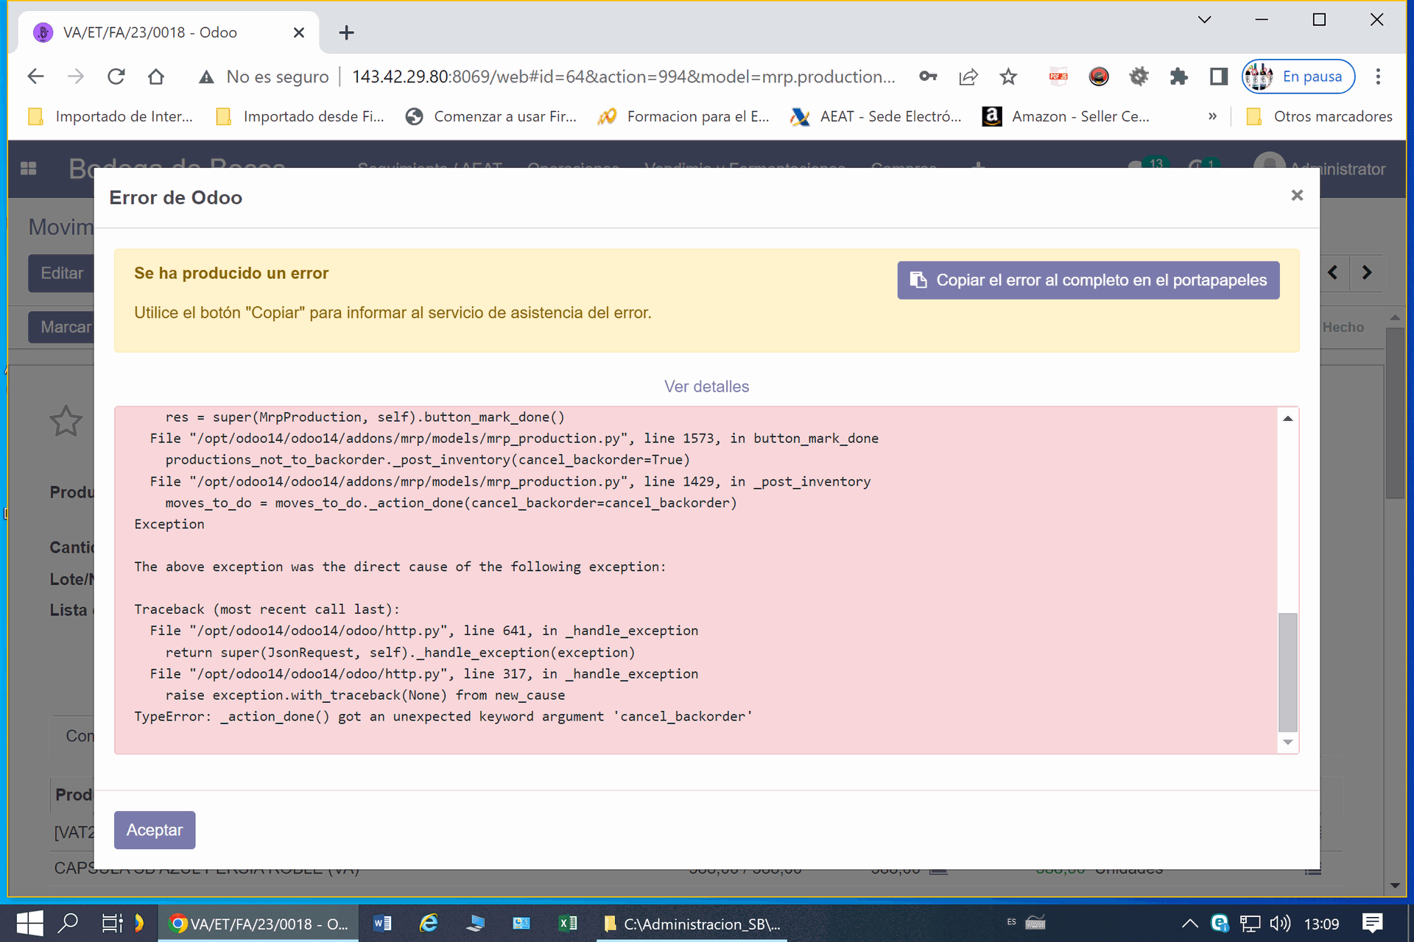Open tab search dropdown arrow
This screenshot has height=942, width=1414.
pyautogui.click(x=1205, y=20)
